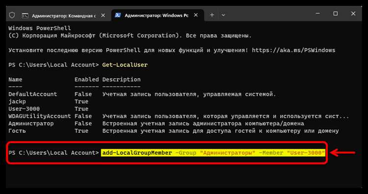Click the "Администраторы" group value
Image resolution: width=368 pixels, height=194 pixels.
(x=227, y=153)
